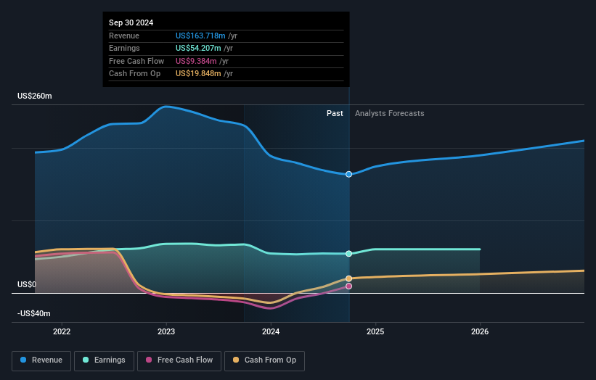
Task: Click the 2026 x-axis label
Action: (x=480, y=331)
